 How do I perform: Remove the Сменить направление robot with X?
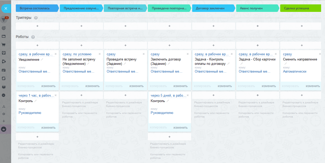[x=320, y=54]
